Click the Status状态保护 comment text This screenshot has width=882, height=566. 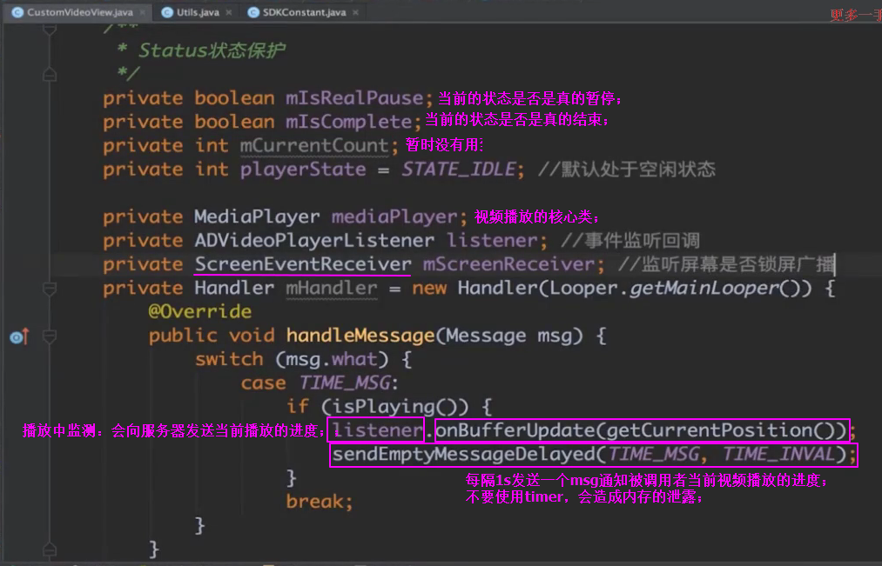pos(212,50)
